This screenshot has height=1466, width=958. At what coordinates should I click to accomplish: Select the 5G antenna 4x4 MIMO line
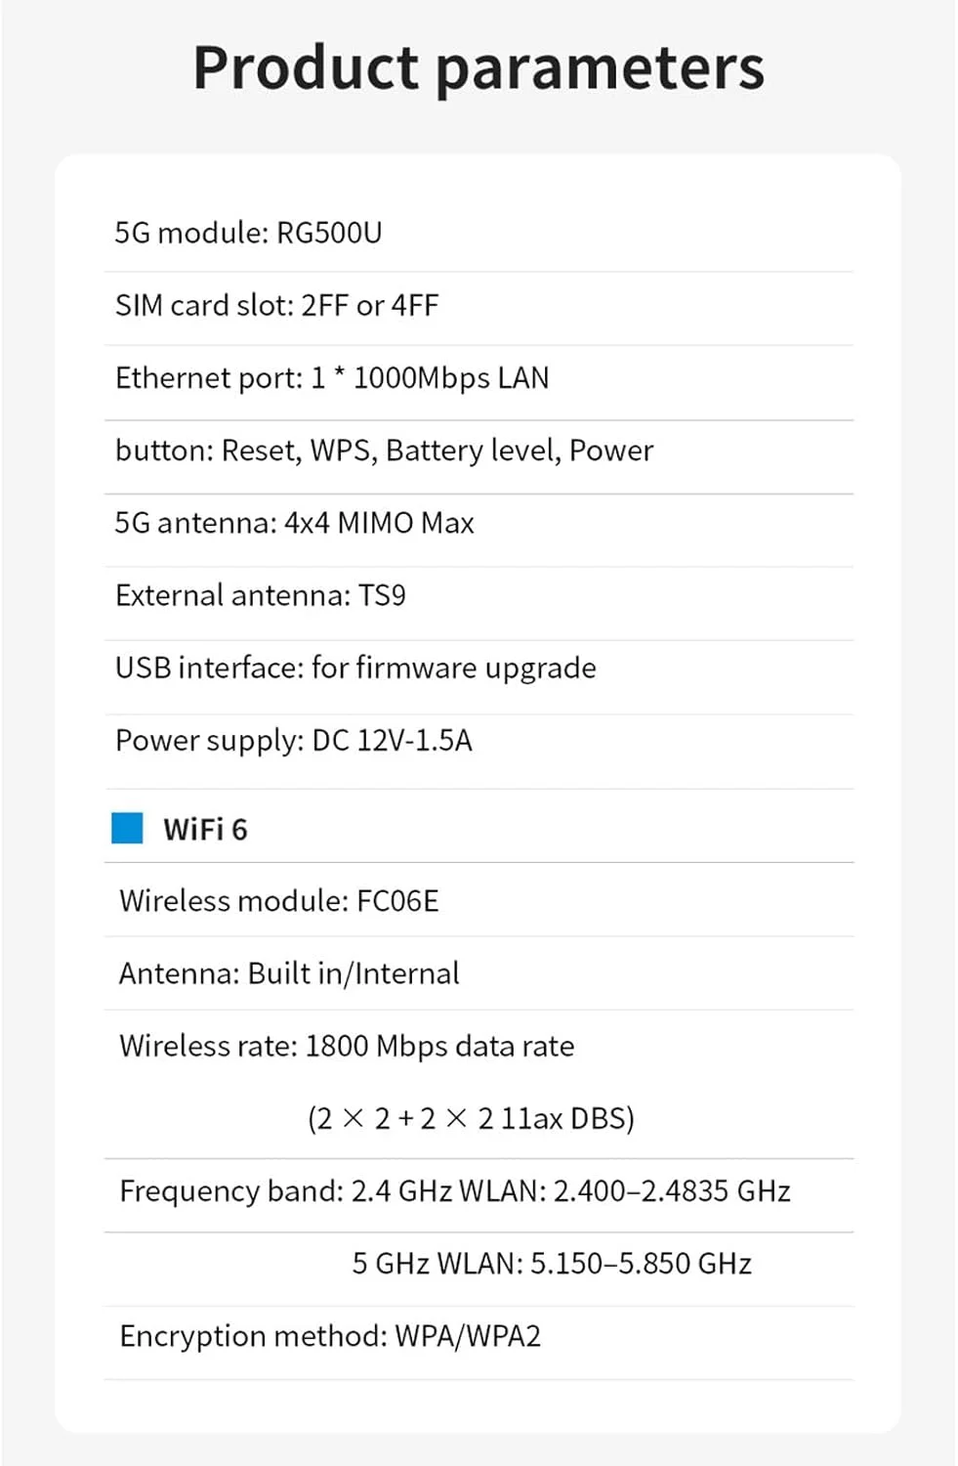pos(294,523)
